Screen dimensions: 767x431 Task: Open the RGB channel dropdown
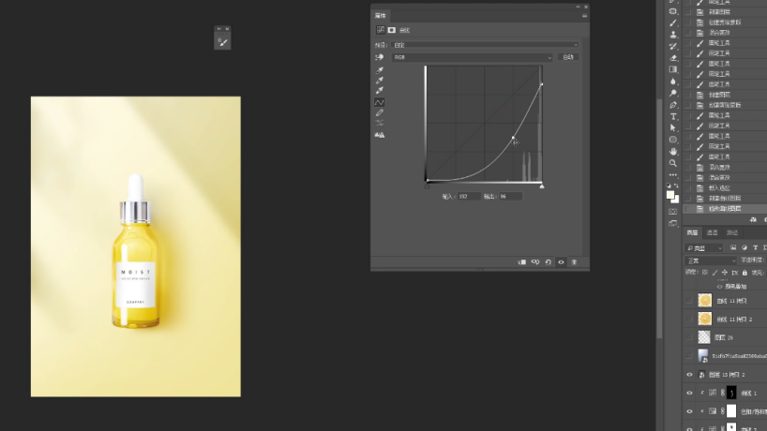click(x=472, y=57)
